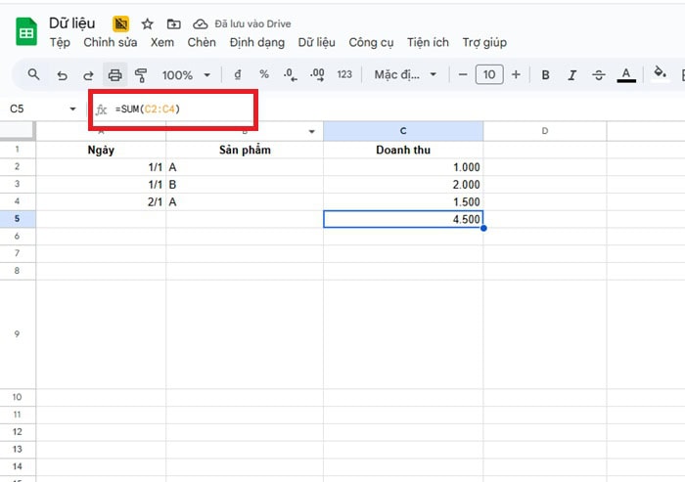This screenshot has width=685, height=482.
Task: Click the search menus magnifier icon
Action: [33, 74]
